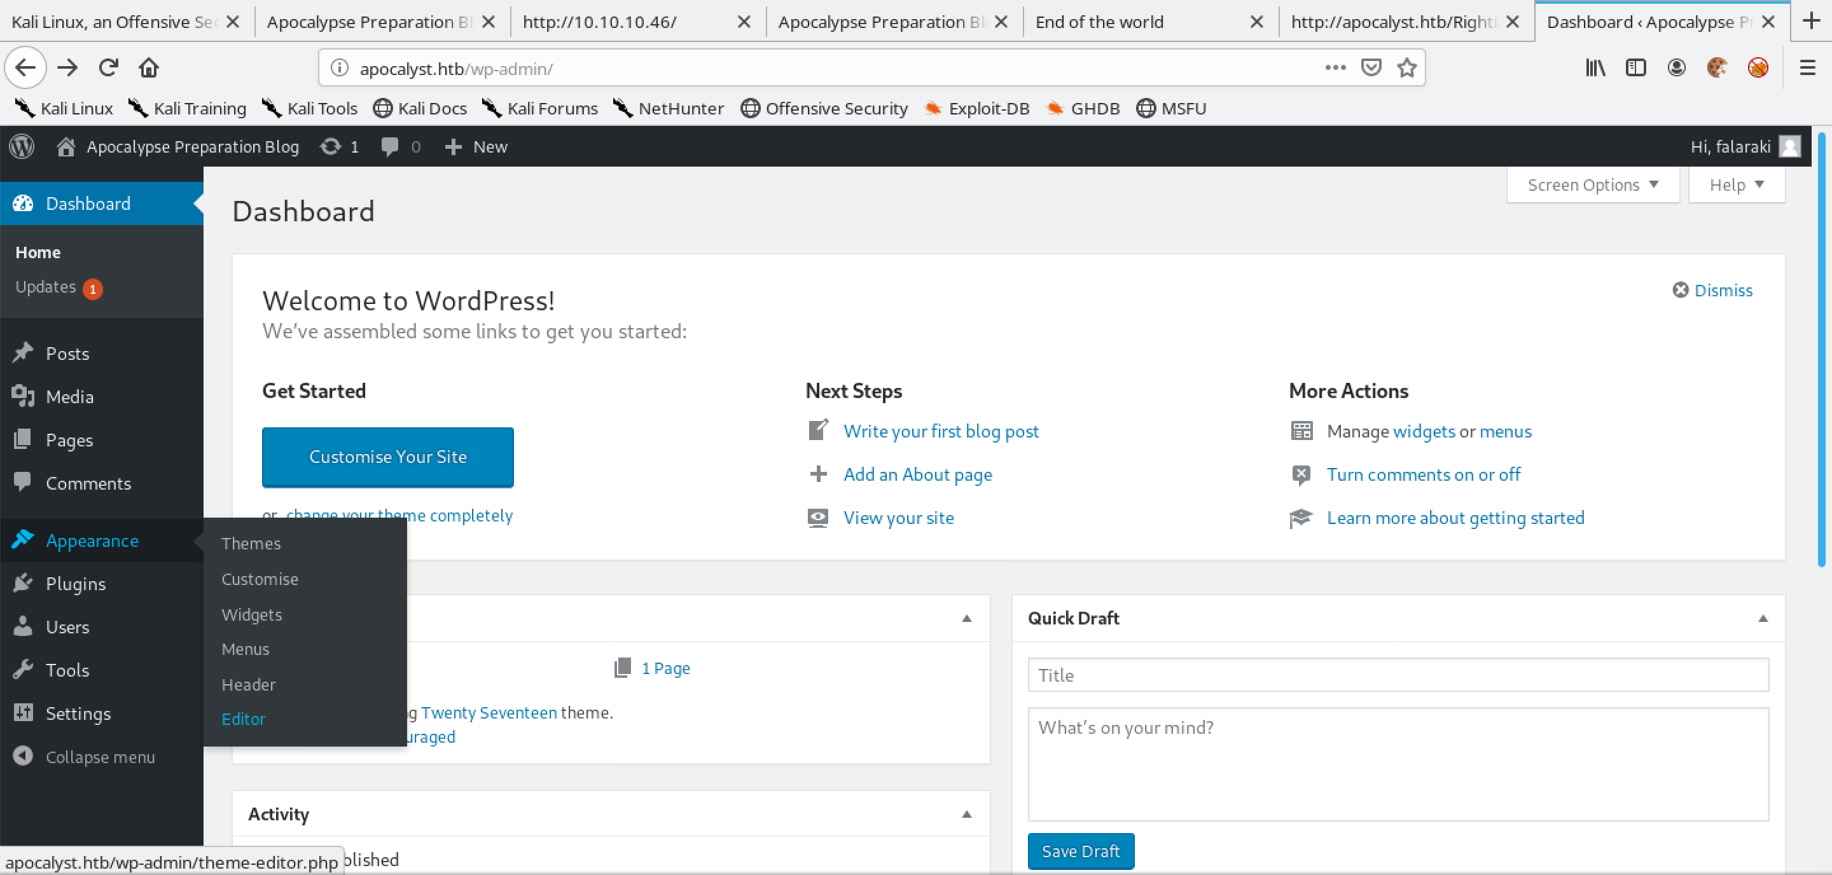This screenshot has height=875, width=1832.
Task: Expand the Screen Options dropdown
Action: coord(1592,184)
